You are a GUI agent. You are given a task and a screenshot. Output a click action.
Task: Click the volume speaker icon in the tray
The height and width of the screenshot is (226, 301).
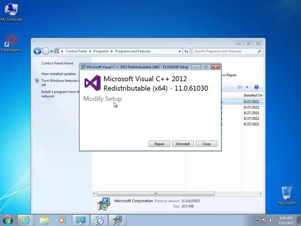[x=271, y=220]
